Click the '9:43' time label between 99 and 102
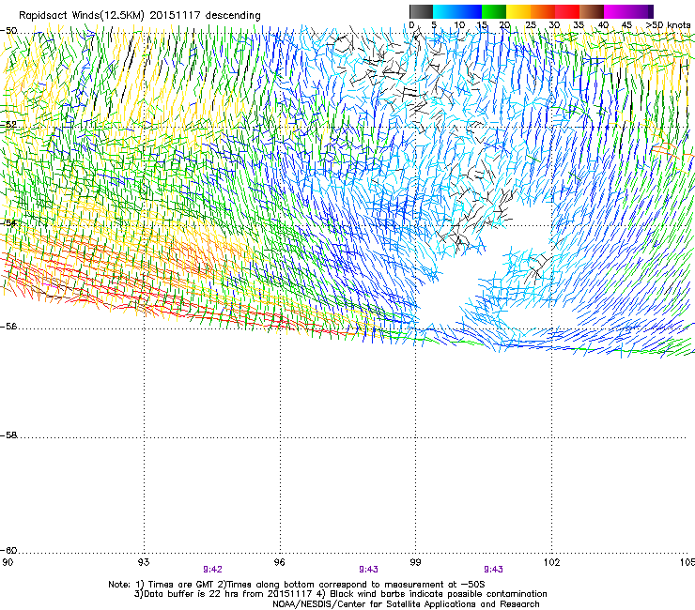Viewport: 695px width, 610px height. tap(493, 570)
